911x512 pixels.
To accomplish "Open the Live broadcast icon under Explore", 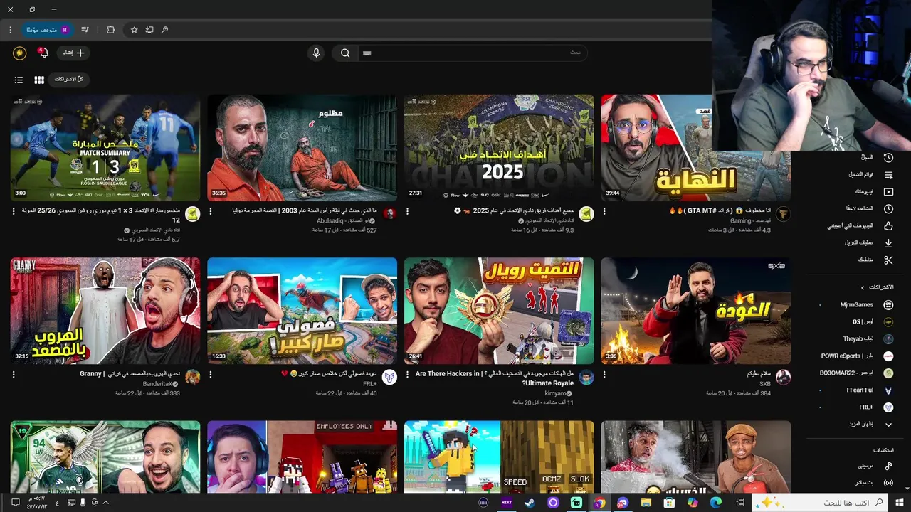I will [888, 483].
